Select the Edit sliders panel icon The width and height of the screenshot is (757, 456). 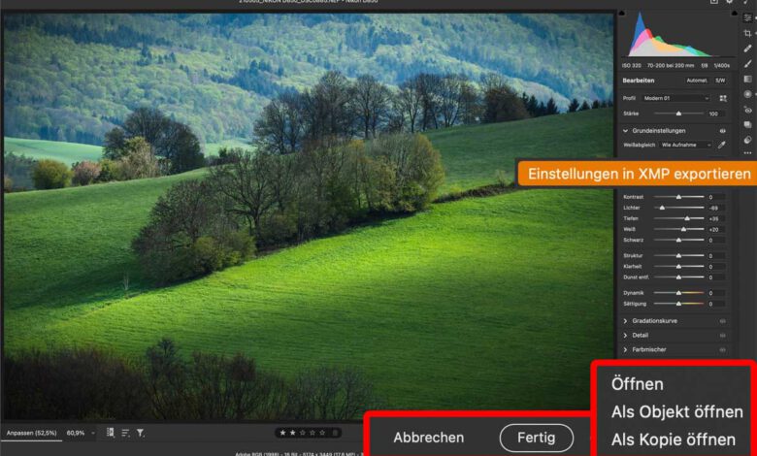(748, 18)
